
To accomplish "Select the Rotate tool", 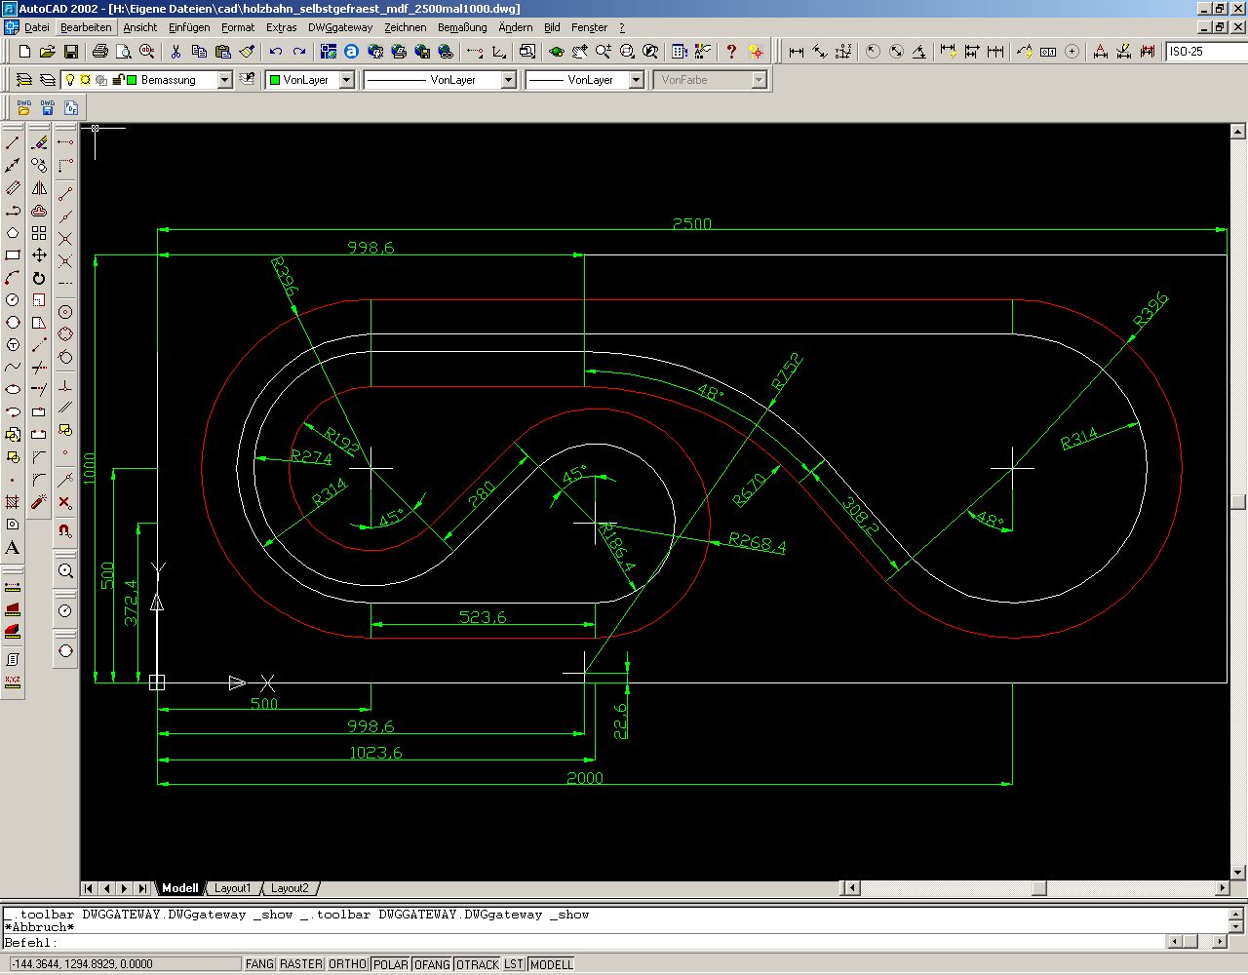I will pyautogui.click(x=39, y=278).
